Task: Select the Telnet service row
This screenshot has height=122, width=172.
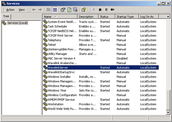Action: click(x=101, y=45)
